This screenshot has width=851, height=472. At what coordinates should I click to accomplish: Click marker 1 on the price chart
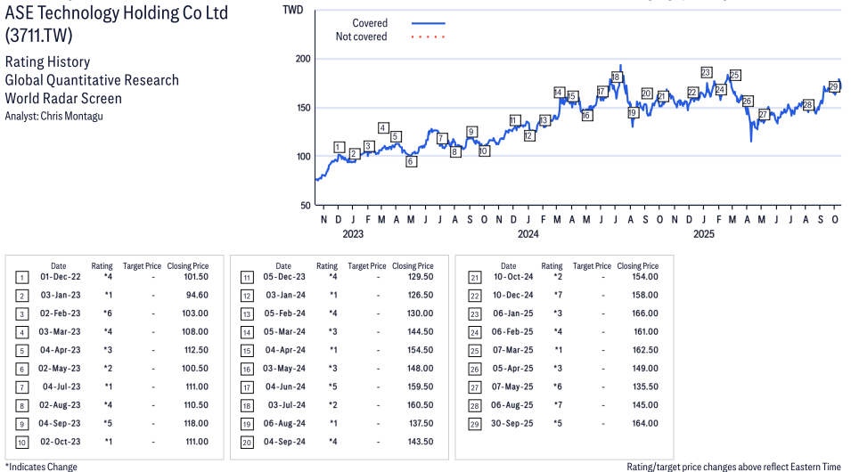point(339,147)
